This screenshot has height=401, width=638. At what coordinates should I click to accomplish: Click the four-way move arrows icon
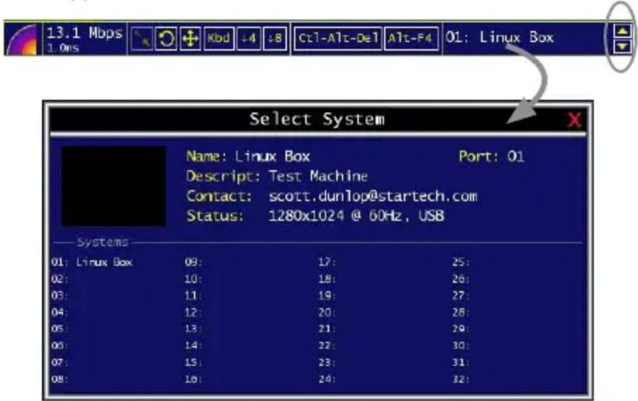pos(190,39)
